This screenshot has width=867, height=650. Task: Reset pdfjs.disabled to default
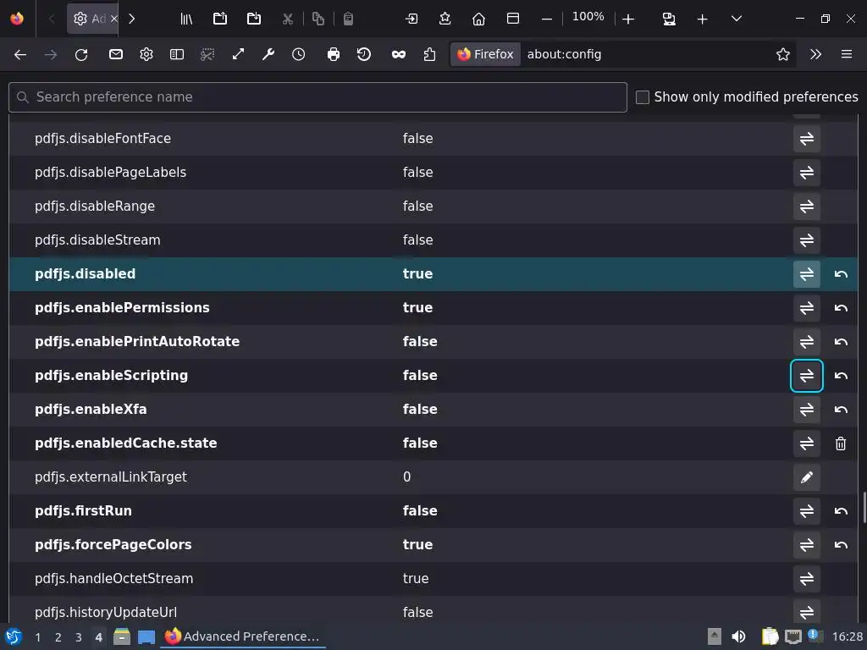click(841, 273)
